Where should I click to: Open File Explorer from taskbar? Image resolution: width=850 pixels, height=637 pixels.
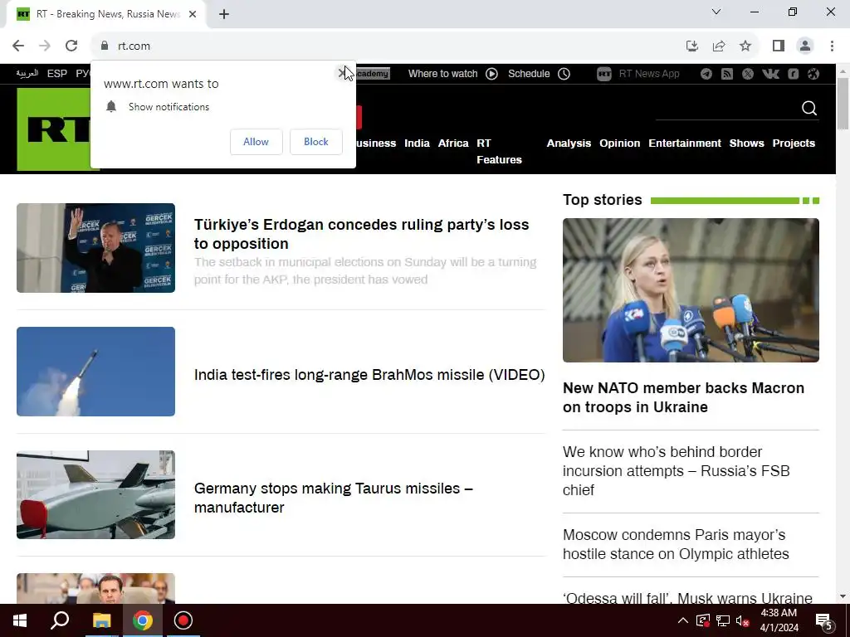[x=101, y=620]
